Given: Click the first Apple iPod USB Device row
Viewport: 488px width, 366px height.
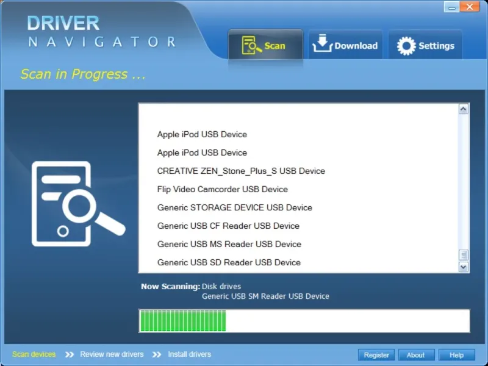Looking at the screenshot, I should click(x=202, y=134).
